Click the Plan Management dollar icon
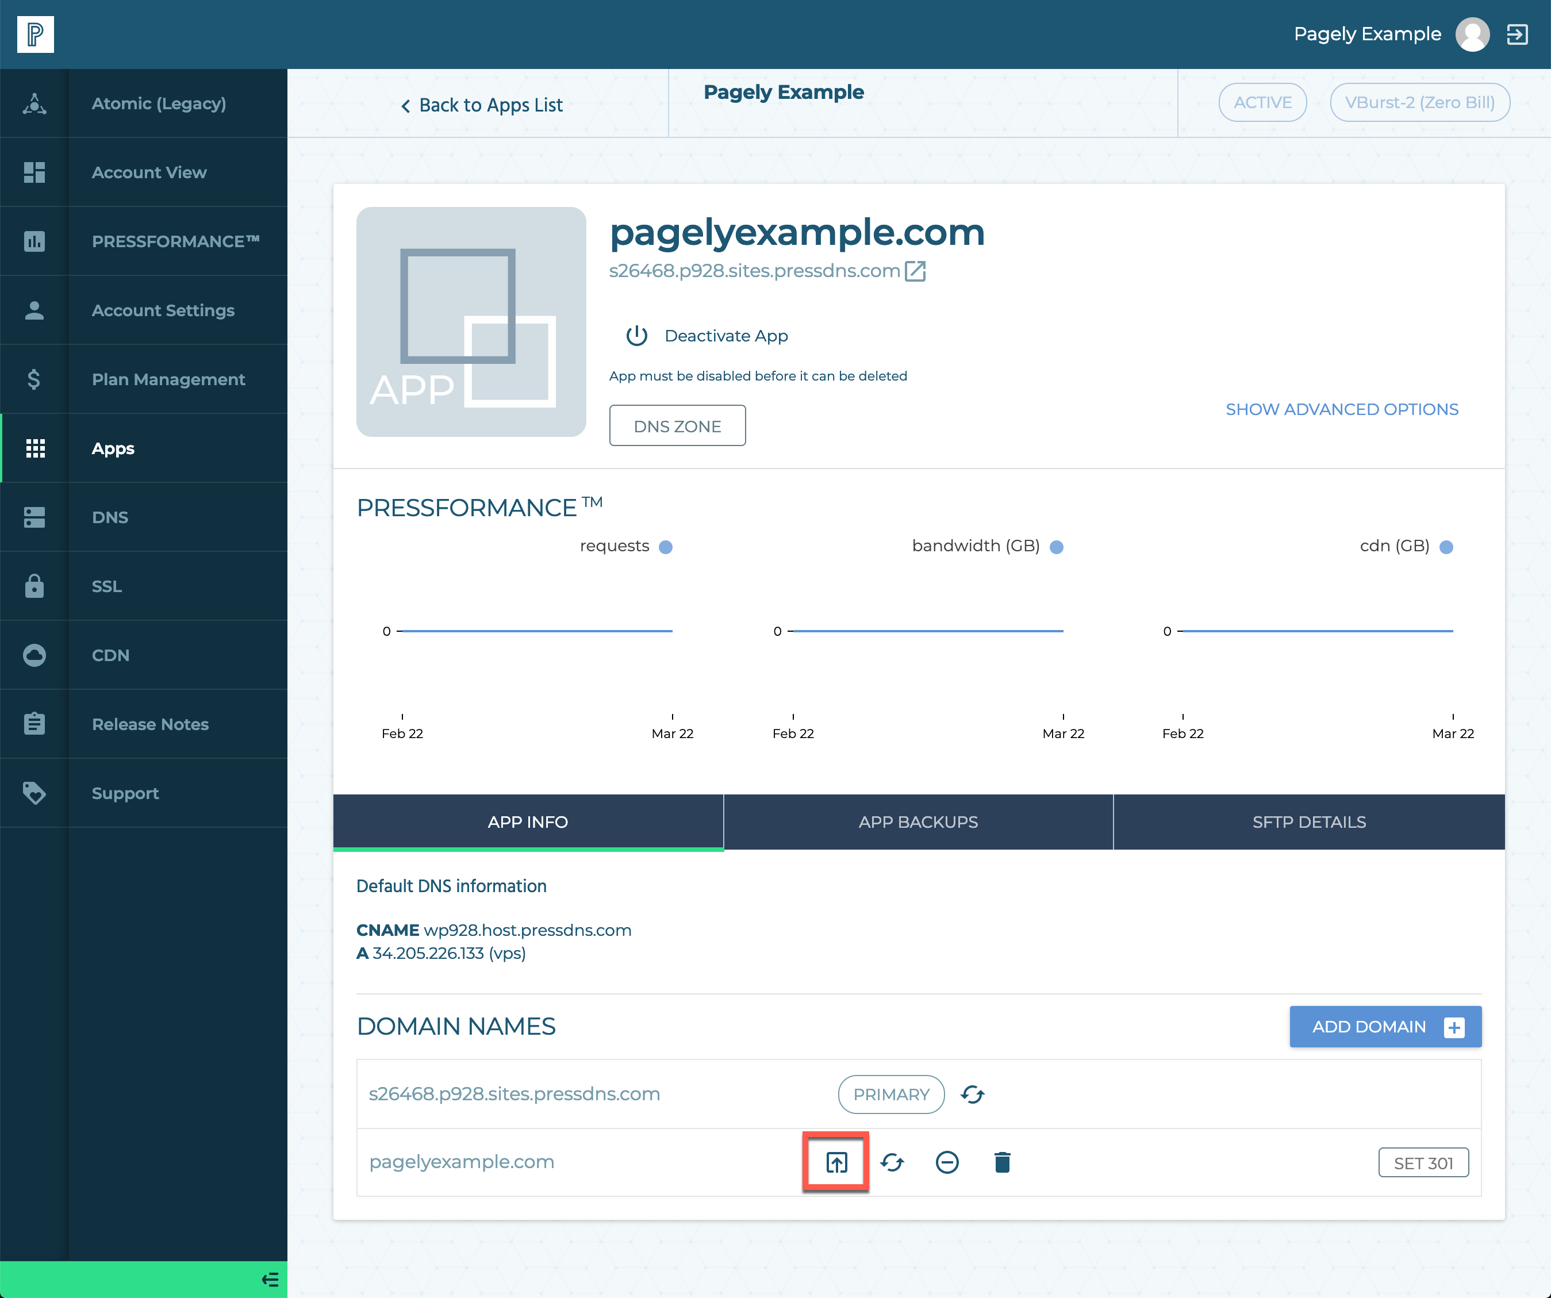 [x=34, y=379]
